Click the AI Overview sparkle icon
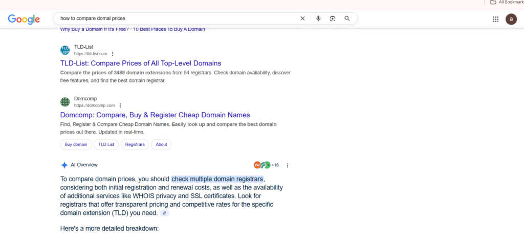The height and width of the screenshot is (240, 524). pyautogui.click(x=64, y=165)
